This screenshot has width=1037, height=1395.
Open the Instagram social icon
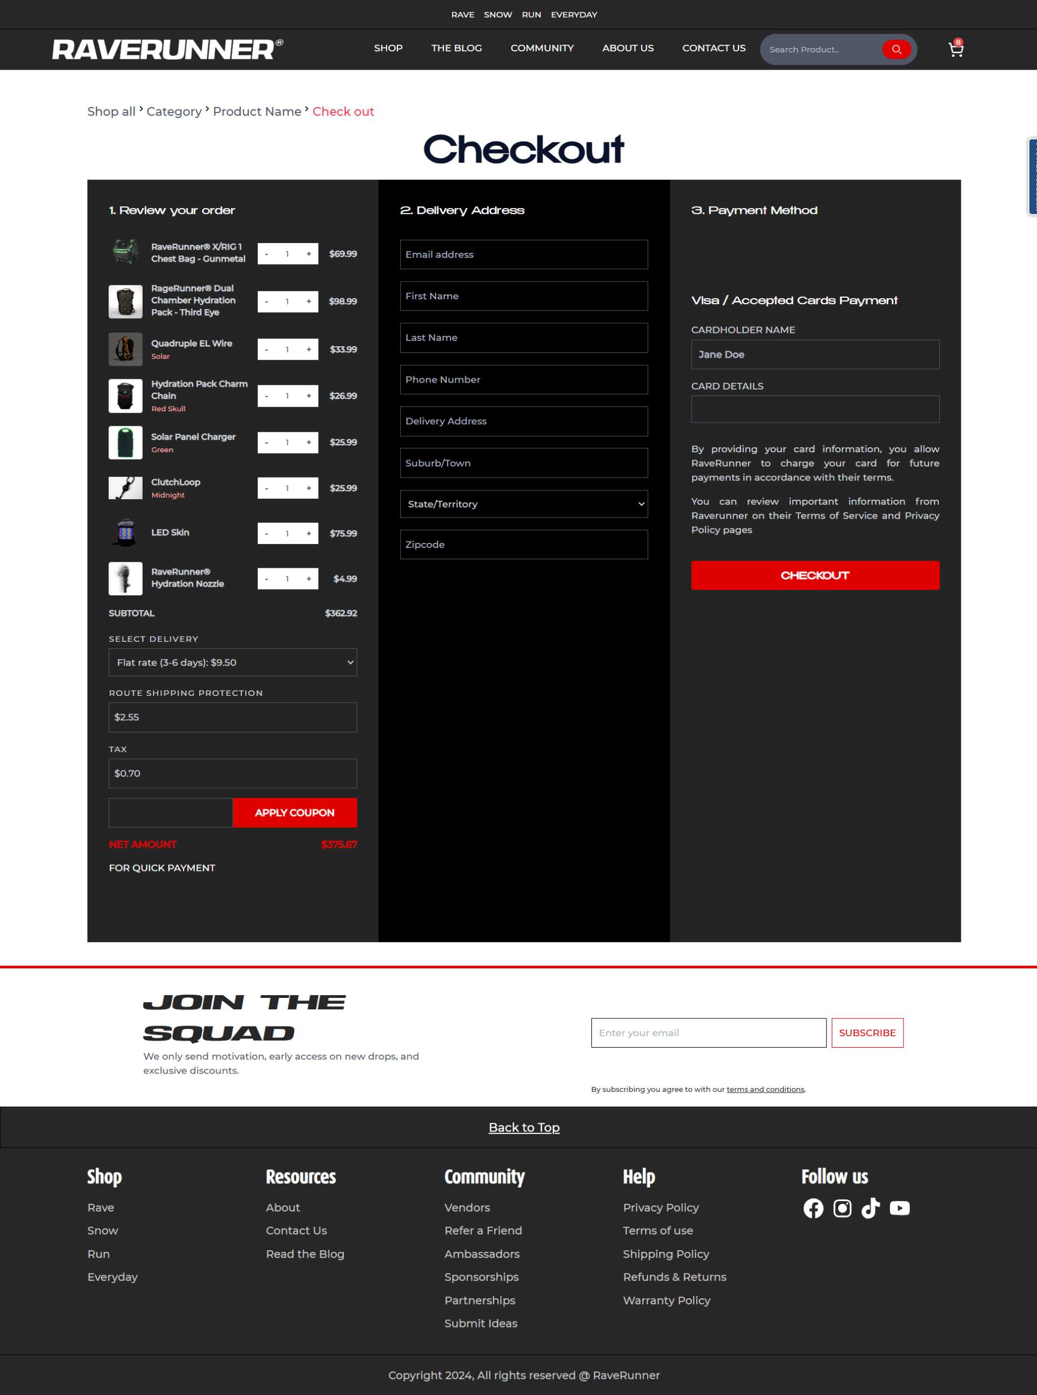coord(842,1208)
